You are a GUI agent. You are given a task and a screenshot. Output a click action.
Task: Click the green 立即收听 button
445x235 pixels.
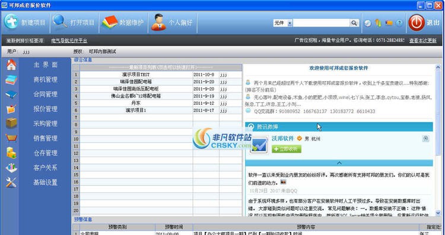click(287, 149)
